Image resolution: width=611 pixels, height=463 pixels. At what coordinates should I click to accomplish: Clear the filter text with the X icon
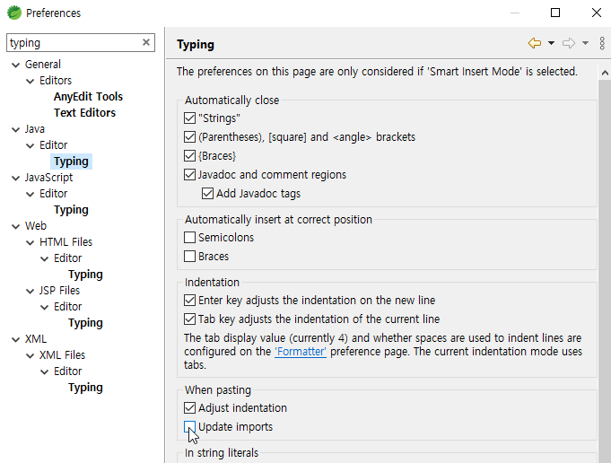(x=146, y=42)
